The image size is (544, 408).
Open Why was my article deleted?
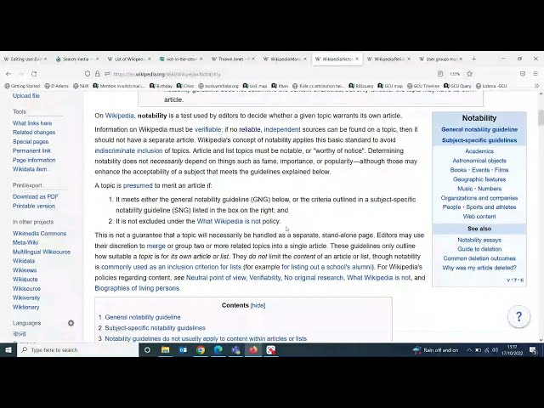click(479, 268)
